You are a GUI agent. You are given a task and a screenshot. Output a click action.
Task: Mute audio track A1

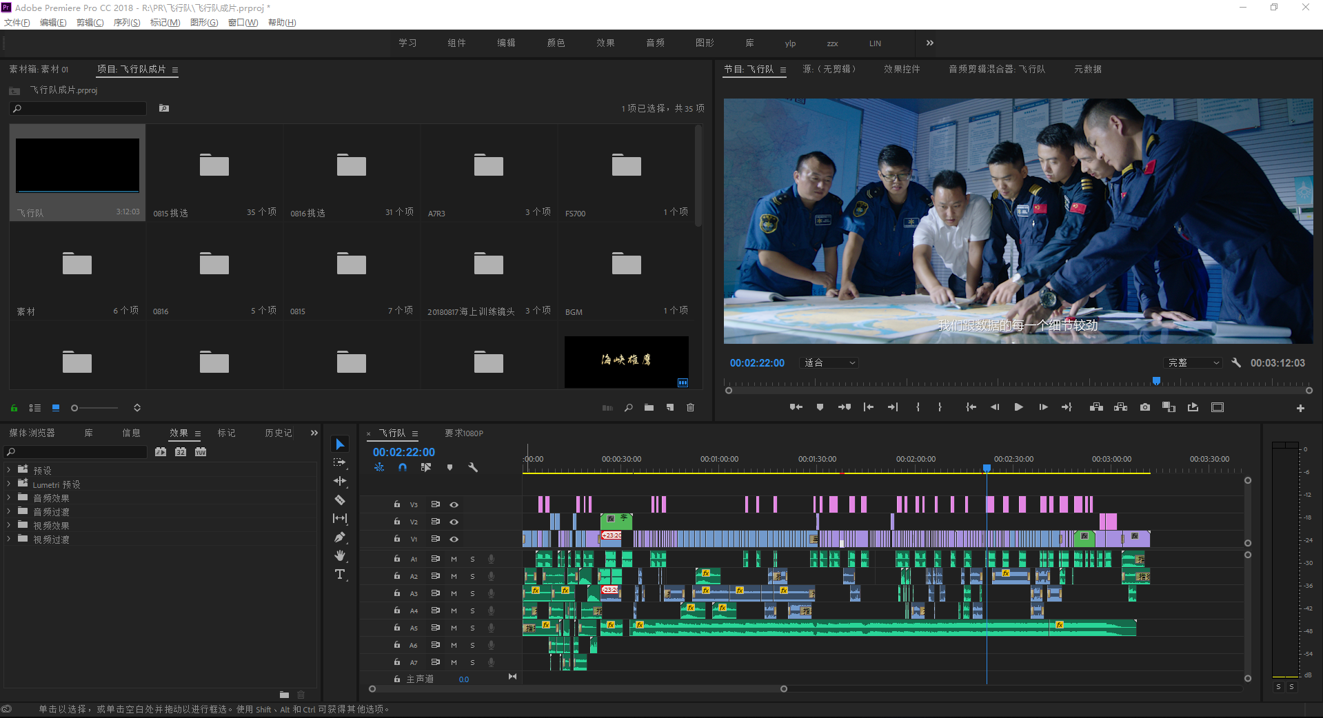tap(454, 559)
